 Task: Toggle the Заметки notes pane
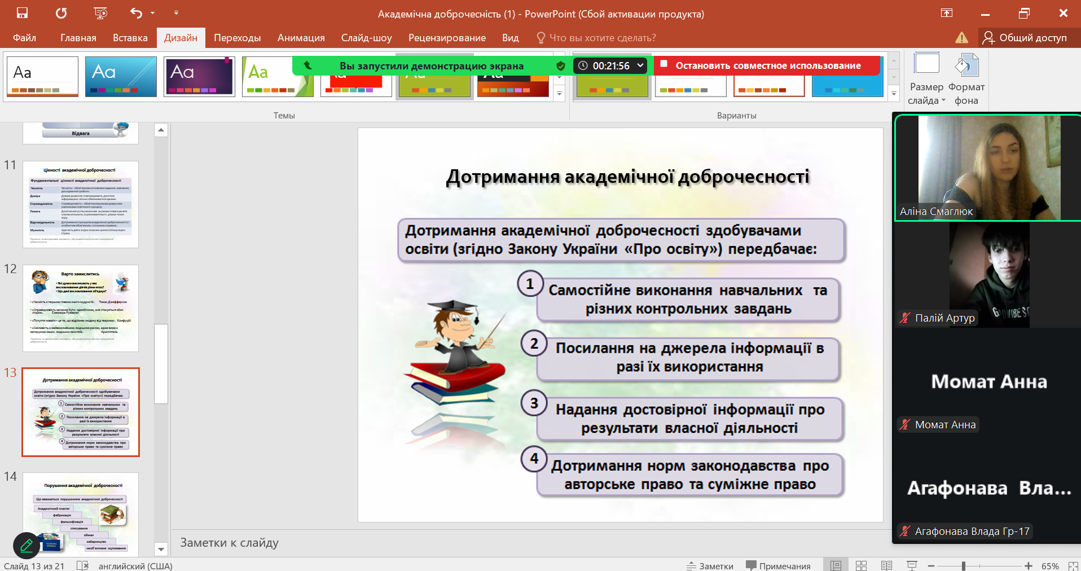click(710, 565)
